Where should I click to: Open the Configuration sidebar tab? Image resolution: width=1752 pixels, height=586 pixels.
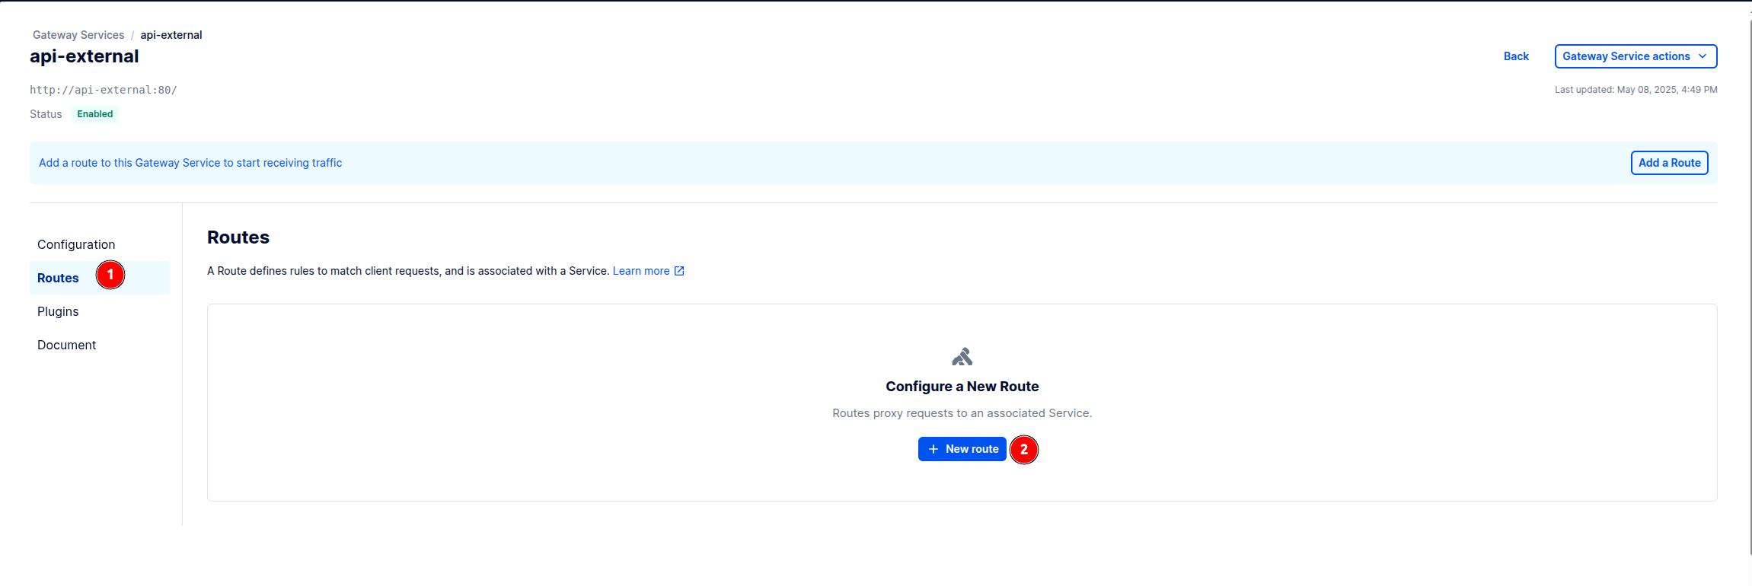click(76, 244)
